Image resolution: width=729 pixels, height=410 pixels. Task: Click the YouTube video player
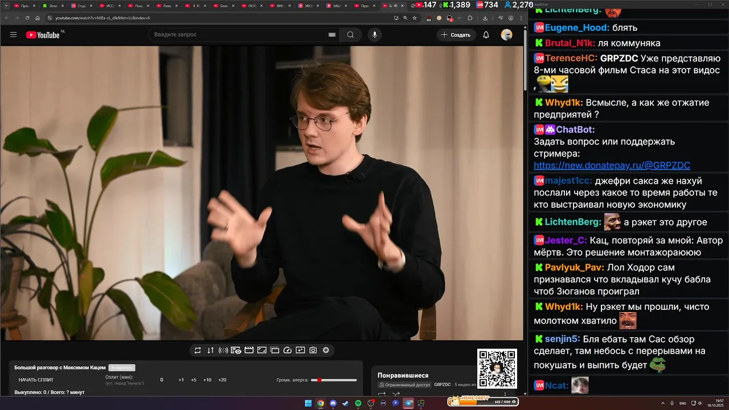pyautogui.click(x=261, y=193)
